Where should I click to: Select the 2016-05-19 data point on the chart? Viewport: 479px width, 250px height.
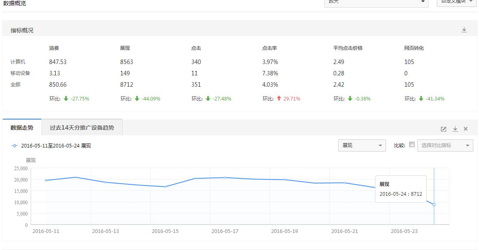pyautogui.click(x=285, y=179)
